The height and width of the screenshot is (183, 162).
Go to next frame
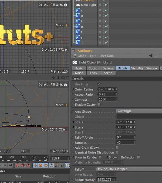[x=5, y=165]
